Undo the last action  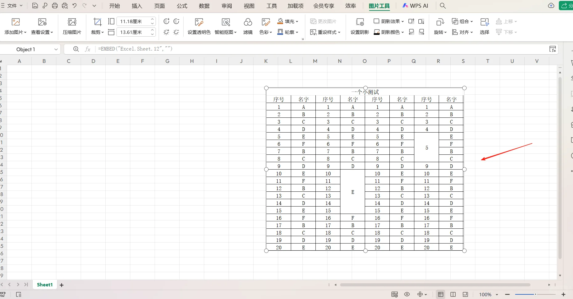click(x=75, y=6)
